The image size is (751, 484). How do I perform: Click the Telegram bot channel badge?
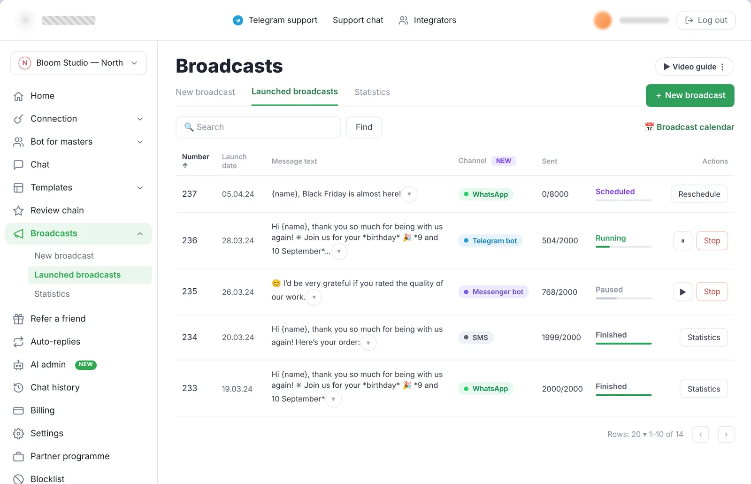[490, 241]
